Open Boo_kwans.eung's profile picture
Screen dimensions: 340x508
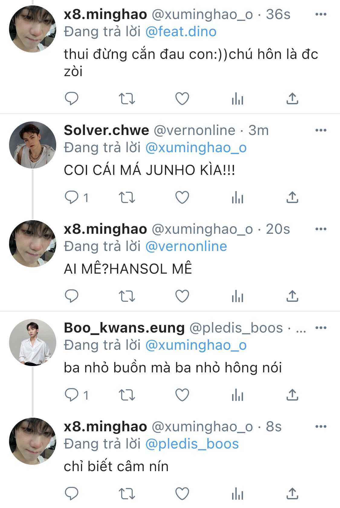tap(33, 342)
